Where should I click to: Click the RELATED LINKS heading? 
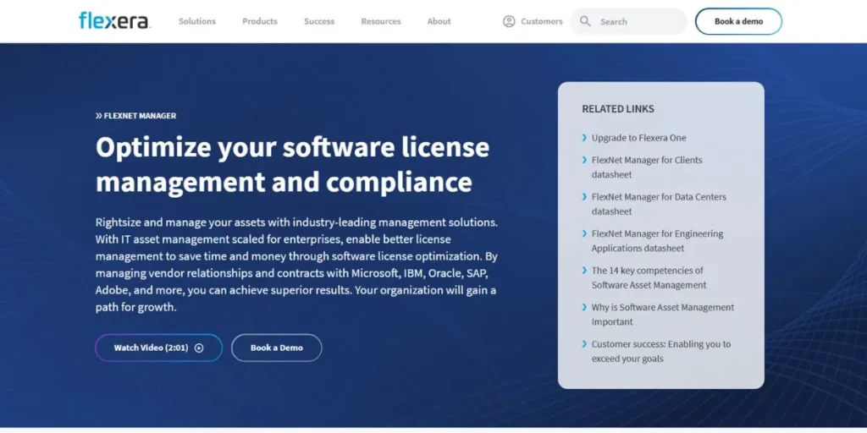coord(617,109)
